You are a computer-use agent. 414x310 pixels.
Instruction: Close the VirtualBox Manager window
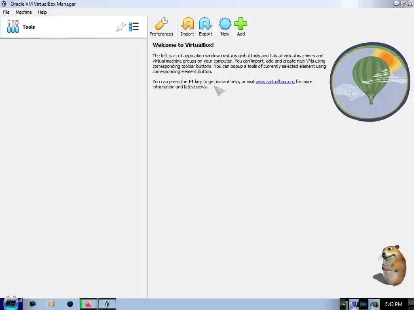[410, 4]
